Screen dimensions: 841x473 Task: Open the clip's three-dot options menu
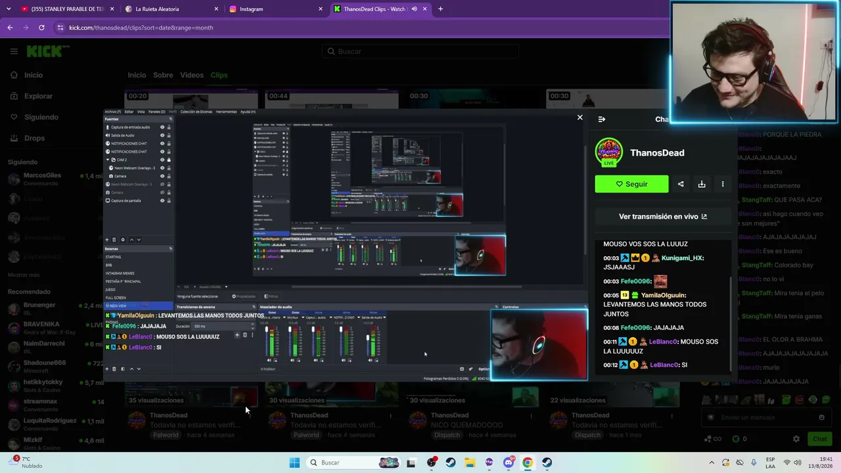[x=723, y=184]
